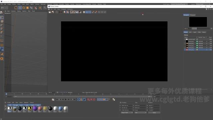Click the key/link icon right of the timeline controls

click(x=114, y=100)
